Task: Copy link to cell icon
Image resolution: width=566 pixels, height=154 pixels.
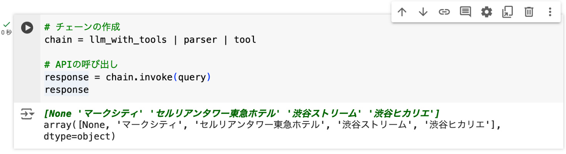Action: click(x=444, y=12)
